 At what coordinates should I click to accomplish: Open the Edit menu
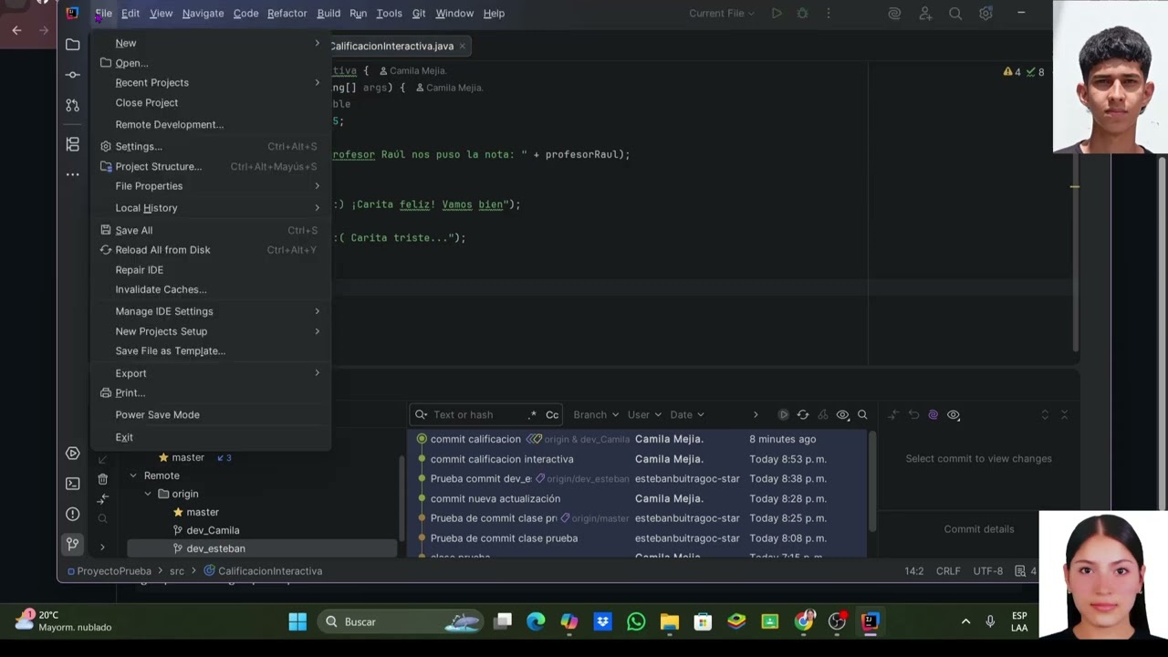[x=130, y=13]
